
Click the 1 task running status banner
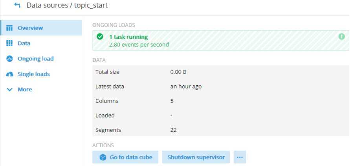[220, 40]
